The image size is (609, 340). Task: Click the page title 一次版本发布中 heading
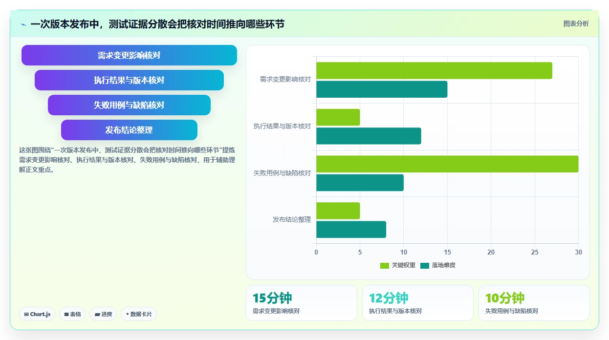coord(157,24)
